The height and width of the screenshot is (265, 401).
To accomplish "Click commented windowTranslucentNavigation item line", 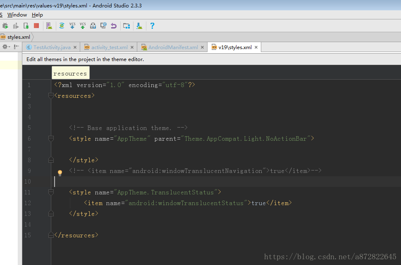I will point(195,171).
